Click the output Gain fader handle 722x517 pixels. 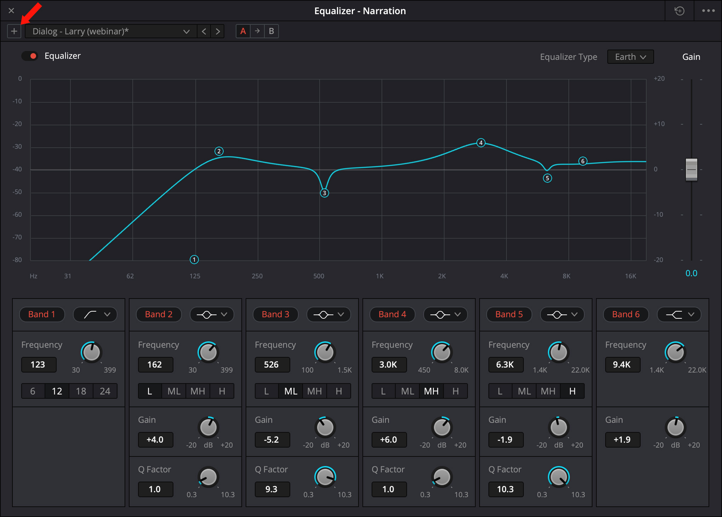[691, 170]
